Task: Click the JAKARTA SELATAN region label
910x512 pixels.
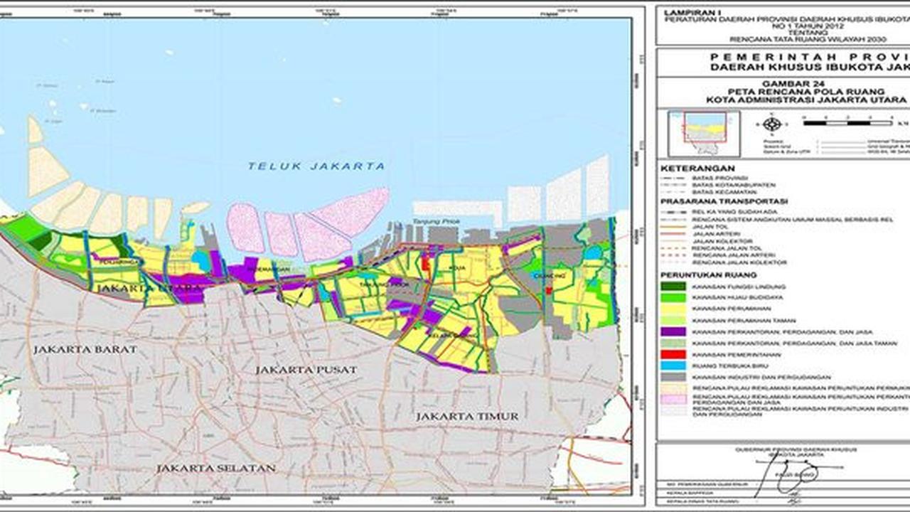Action: pyautogui.click(x=215, y=468)
